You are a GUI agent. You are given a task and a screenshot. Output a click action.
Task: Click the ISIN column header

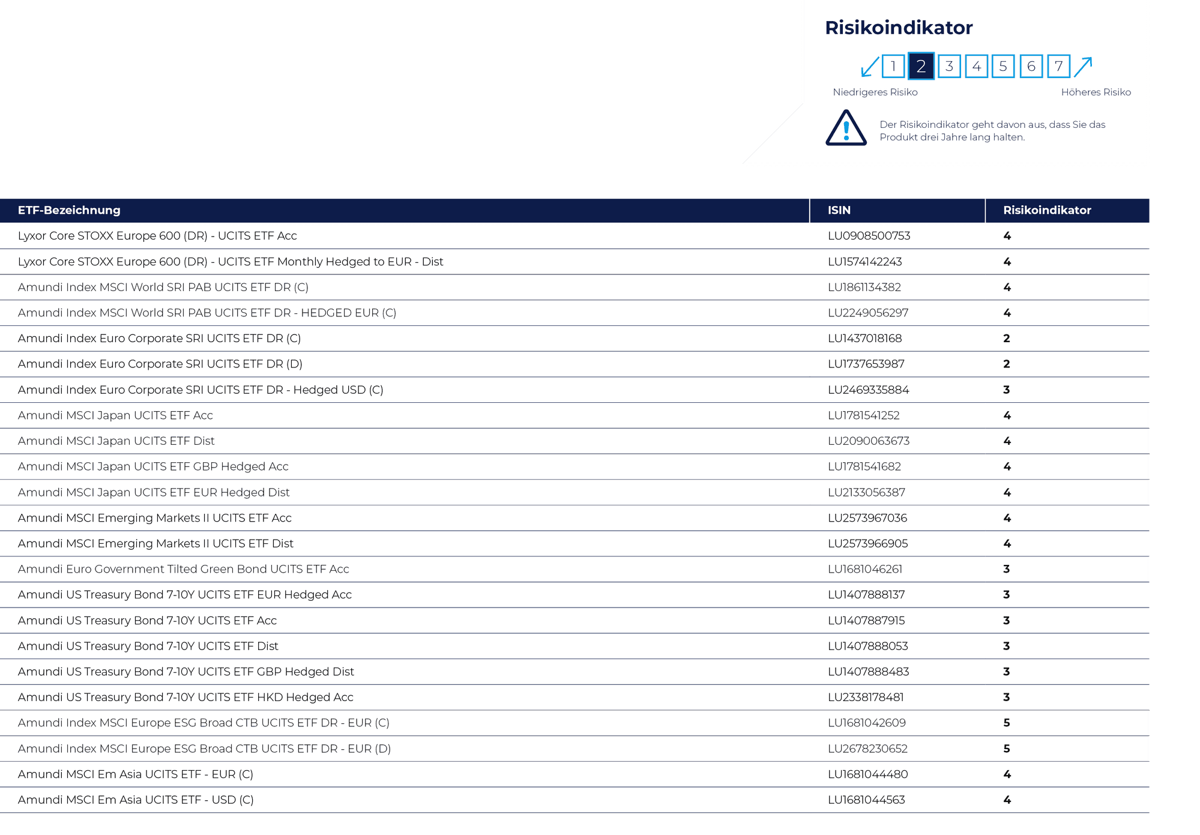click(x=839, y=210)
